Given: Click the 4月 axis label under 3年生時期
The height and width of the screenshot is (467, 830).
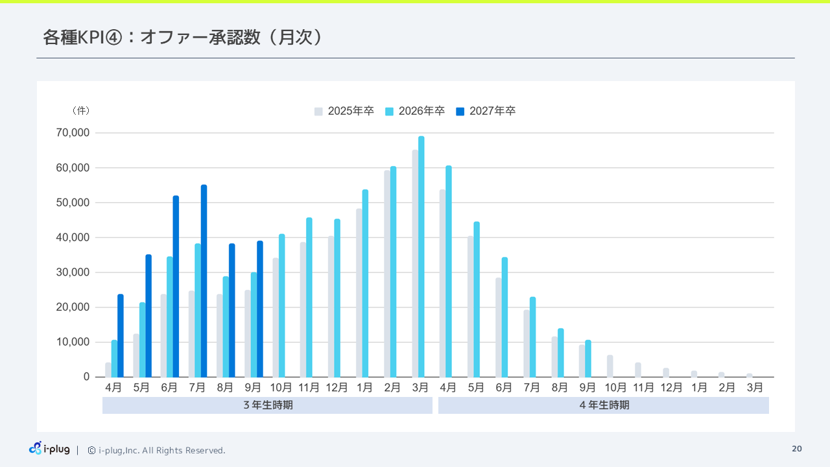Looking at the screenshot, I should tap(113, 387).
